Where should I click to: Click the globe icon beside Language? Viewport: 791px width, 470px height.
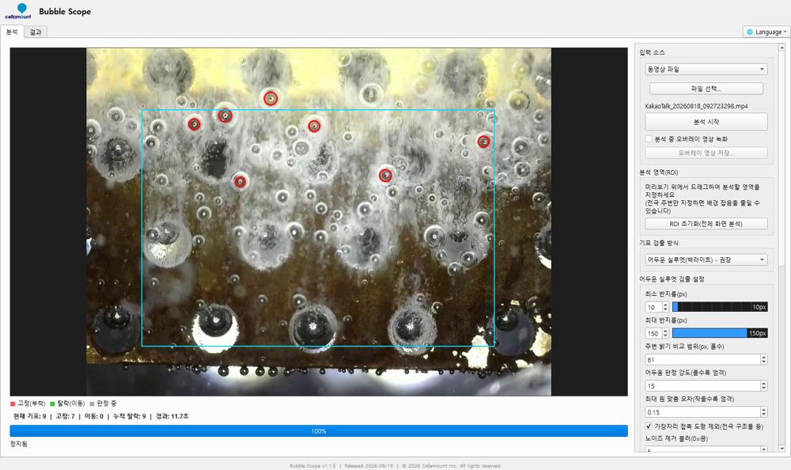pos(750,32)
